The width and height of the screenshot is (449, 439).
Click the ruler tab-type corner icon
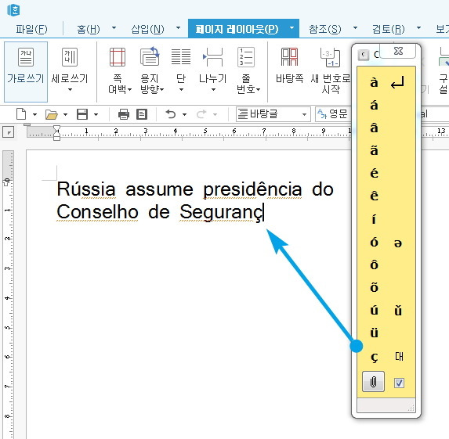coord(8,132)
